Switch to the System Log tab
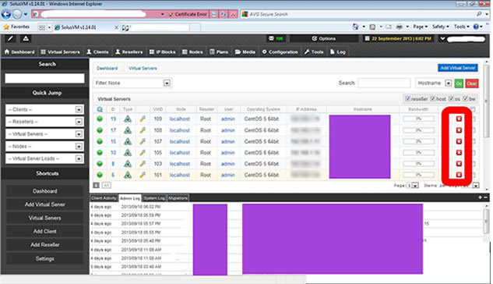 point(154,198)
